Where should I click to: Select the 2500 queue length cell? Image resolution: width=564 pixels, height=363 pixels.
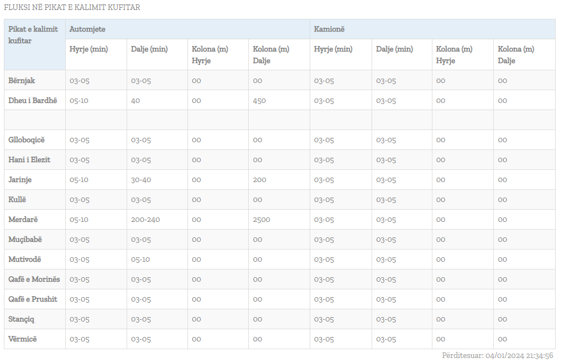pyautogui.click(x=262, y=220)
